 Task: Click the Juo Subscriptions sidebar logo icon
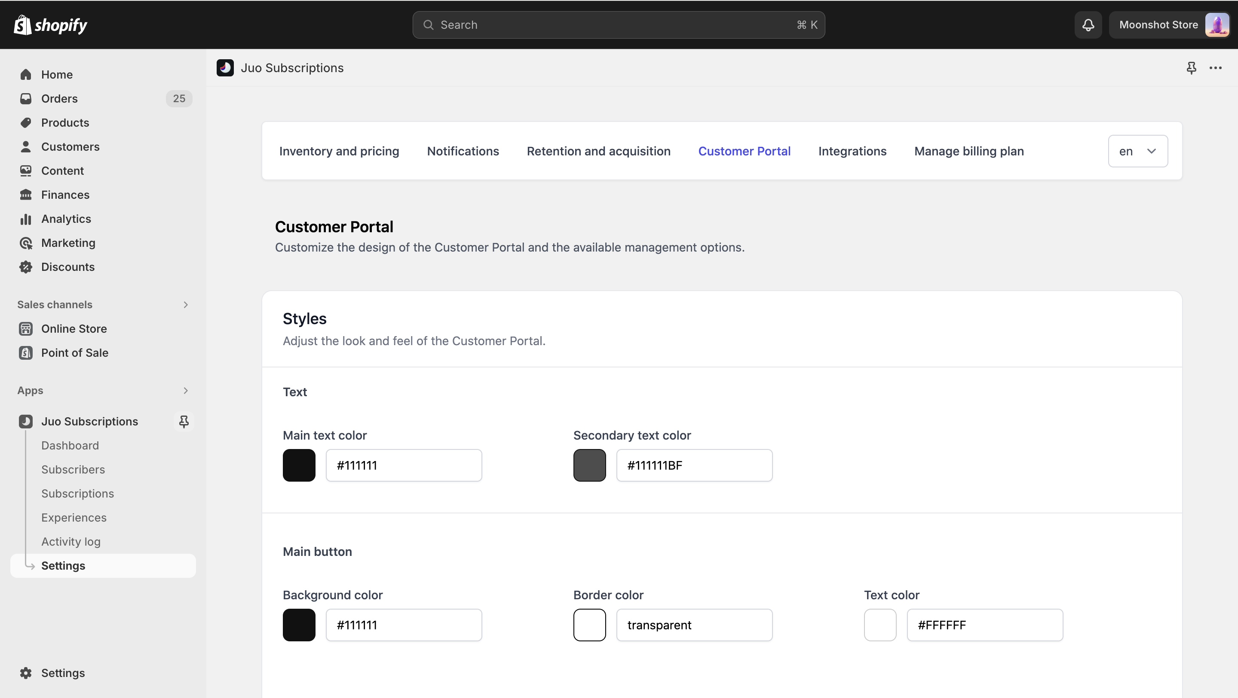click(25, 421)
